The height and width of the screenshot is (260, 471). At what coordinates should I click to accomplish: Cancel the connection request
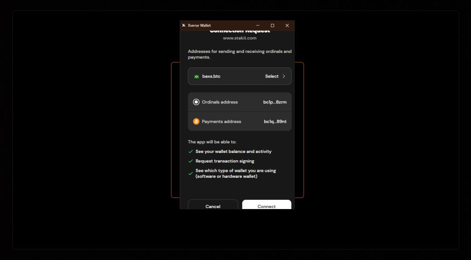tap(213, 204)
